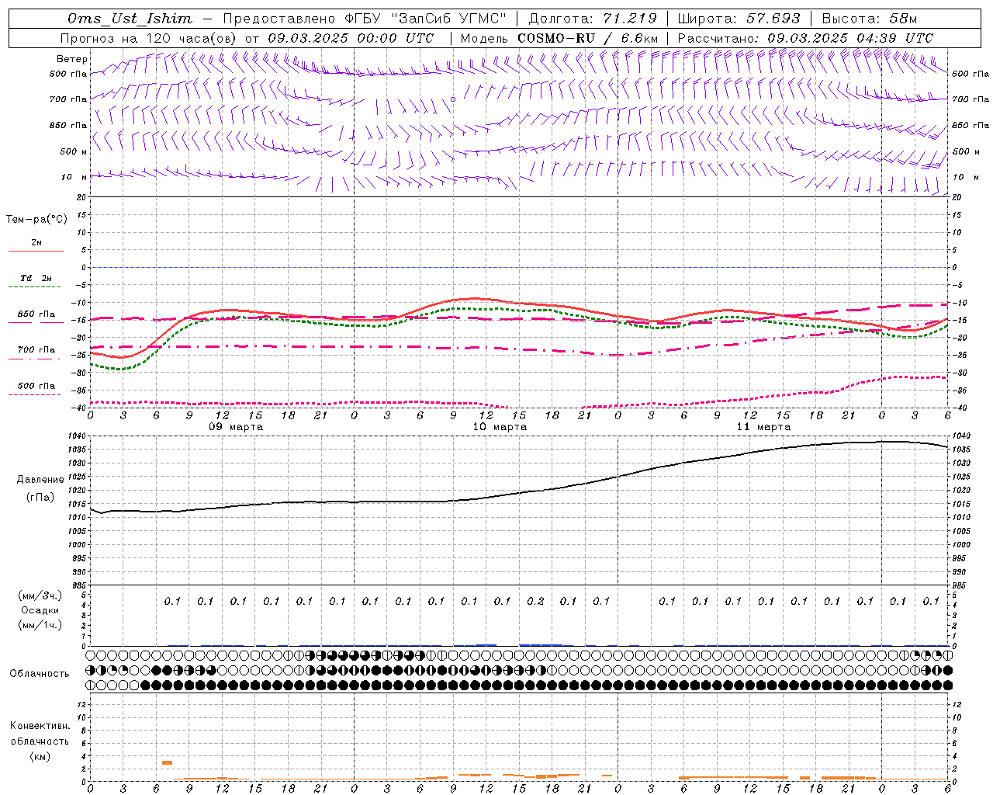The image size is (993, 795).
Task: Click the Давление pressure panel title
Action: (40, 479)
